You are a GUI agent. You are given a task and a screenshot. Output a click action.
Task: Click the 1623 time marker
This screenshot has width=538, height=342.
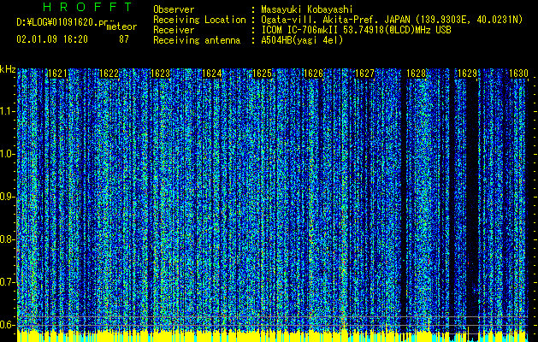click(x=160, y=74)
